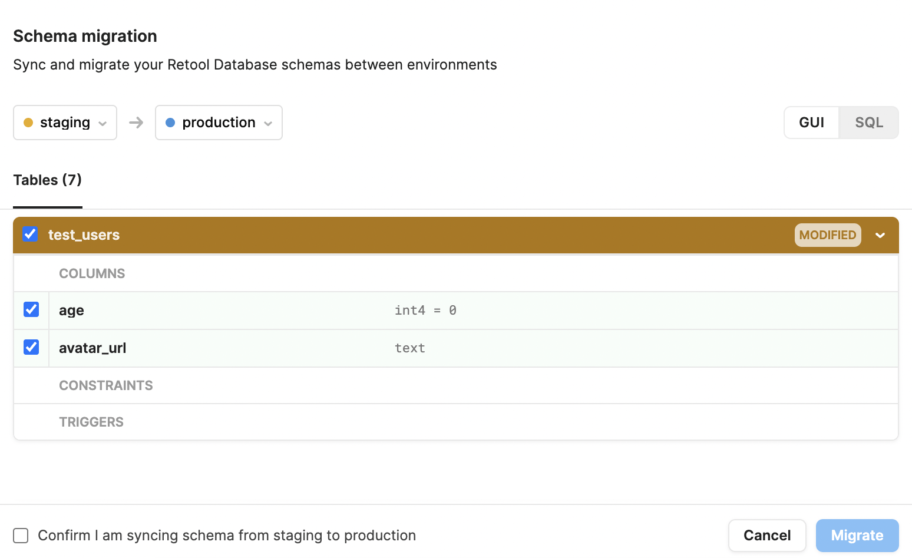Image resolution: width=912 pixels, height=558 pixels.
Task: Switch to GUI view
Action: (x=811, y=123)
